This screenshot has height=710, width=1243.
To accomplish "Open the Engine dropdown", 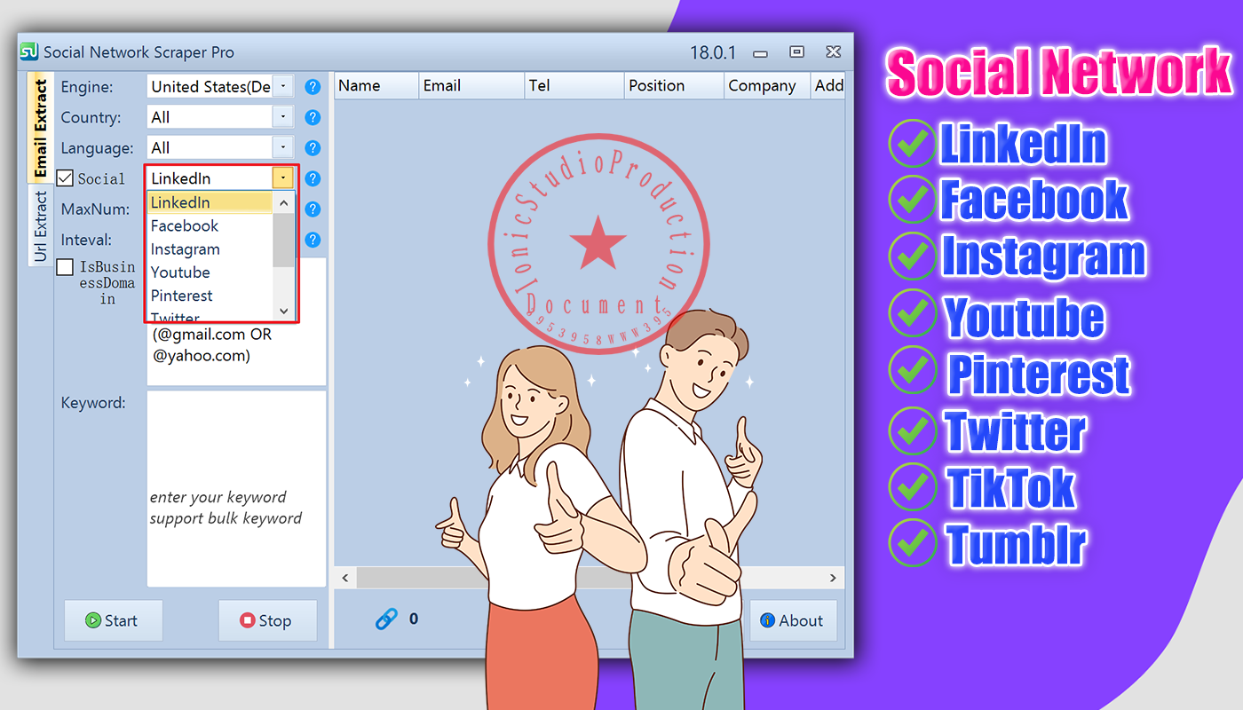I will [283, 86].
